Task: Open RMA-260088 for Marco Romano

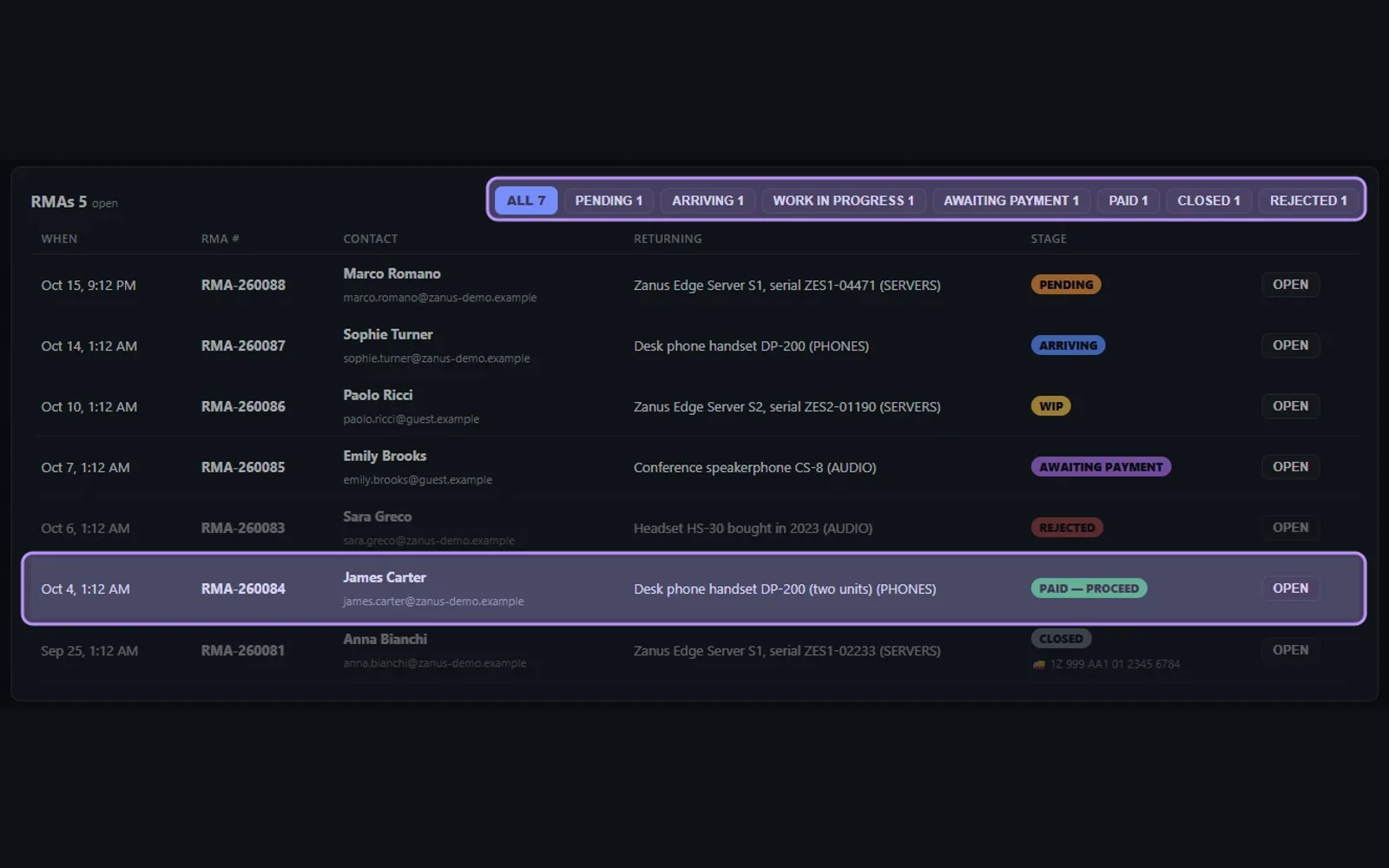Action: [1290, 285]
